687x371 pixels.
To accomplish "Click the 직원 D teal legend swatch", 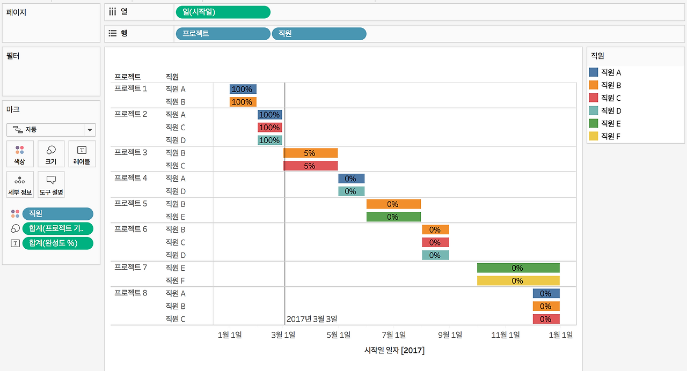I will pyautogui.click(x=593, y=111).
